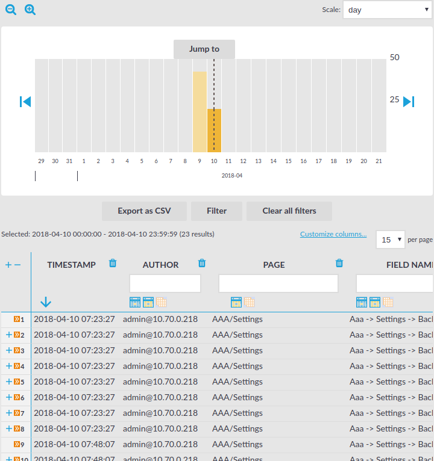Focus the FIELD NAME filter input field
Viewport: 434px width, 461px height.
pos(395,283)
